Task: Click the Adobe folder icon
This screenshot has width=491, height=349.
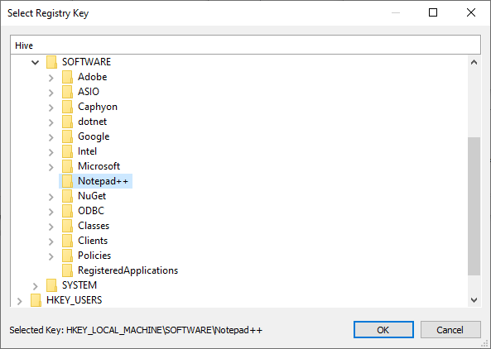Action: click(x=67, y=77)
